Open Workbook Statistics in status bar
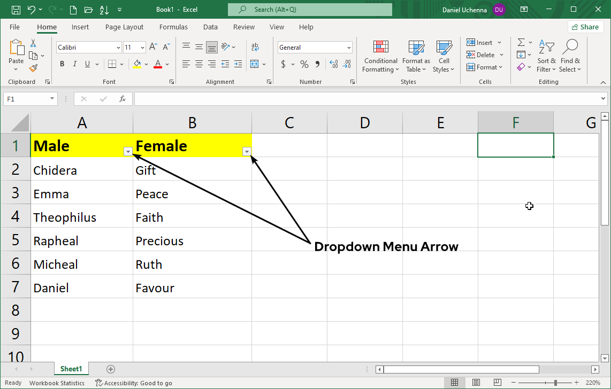The width and height of the screenshot is (611, 389). [57, 383]
